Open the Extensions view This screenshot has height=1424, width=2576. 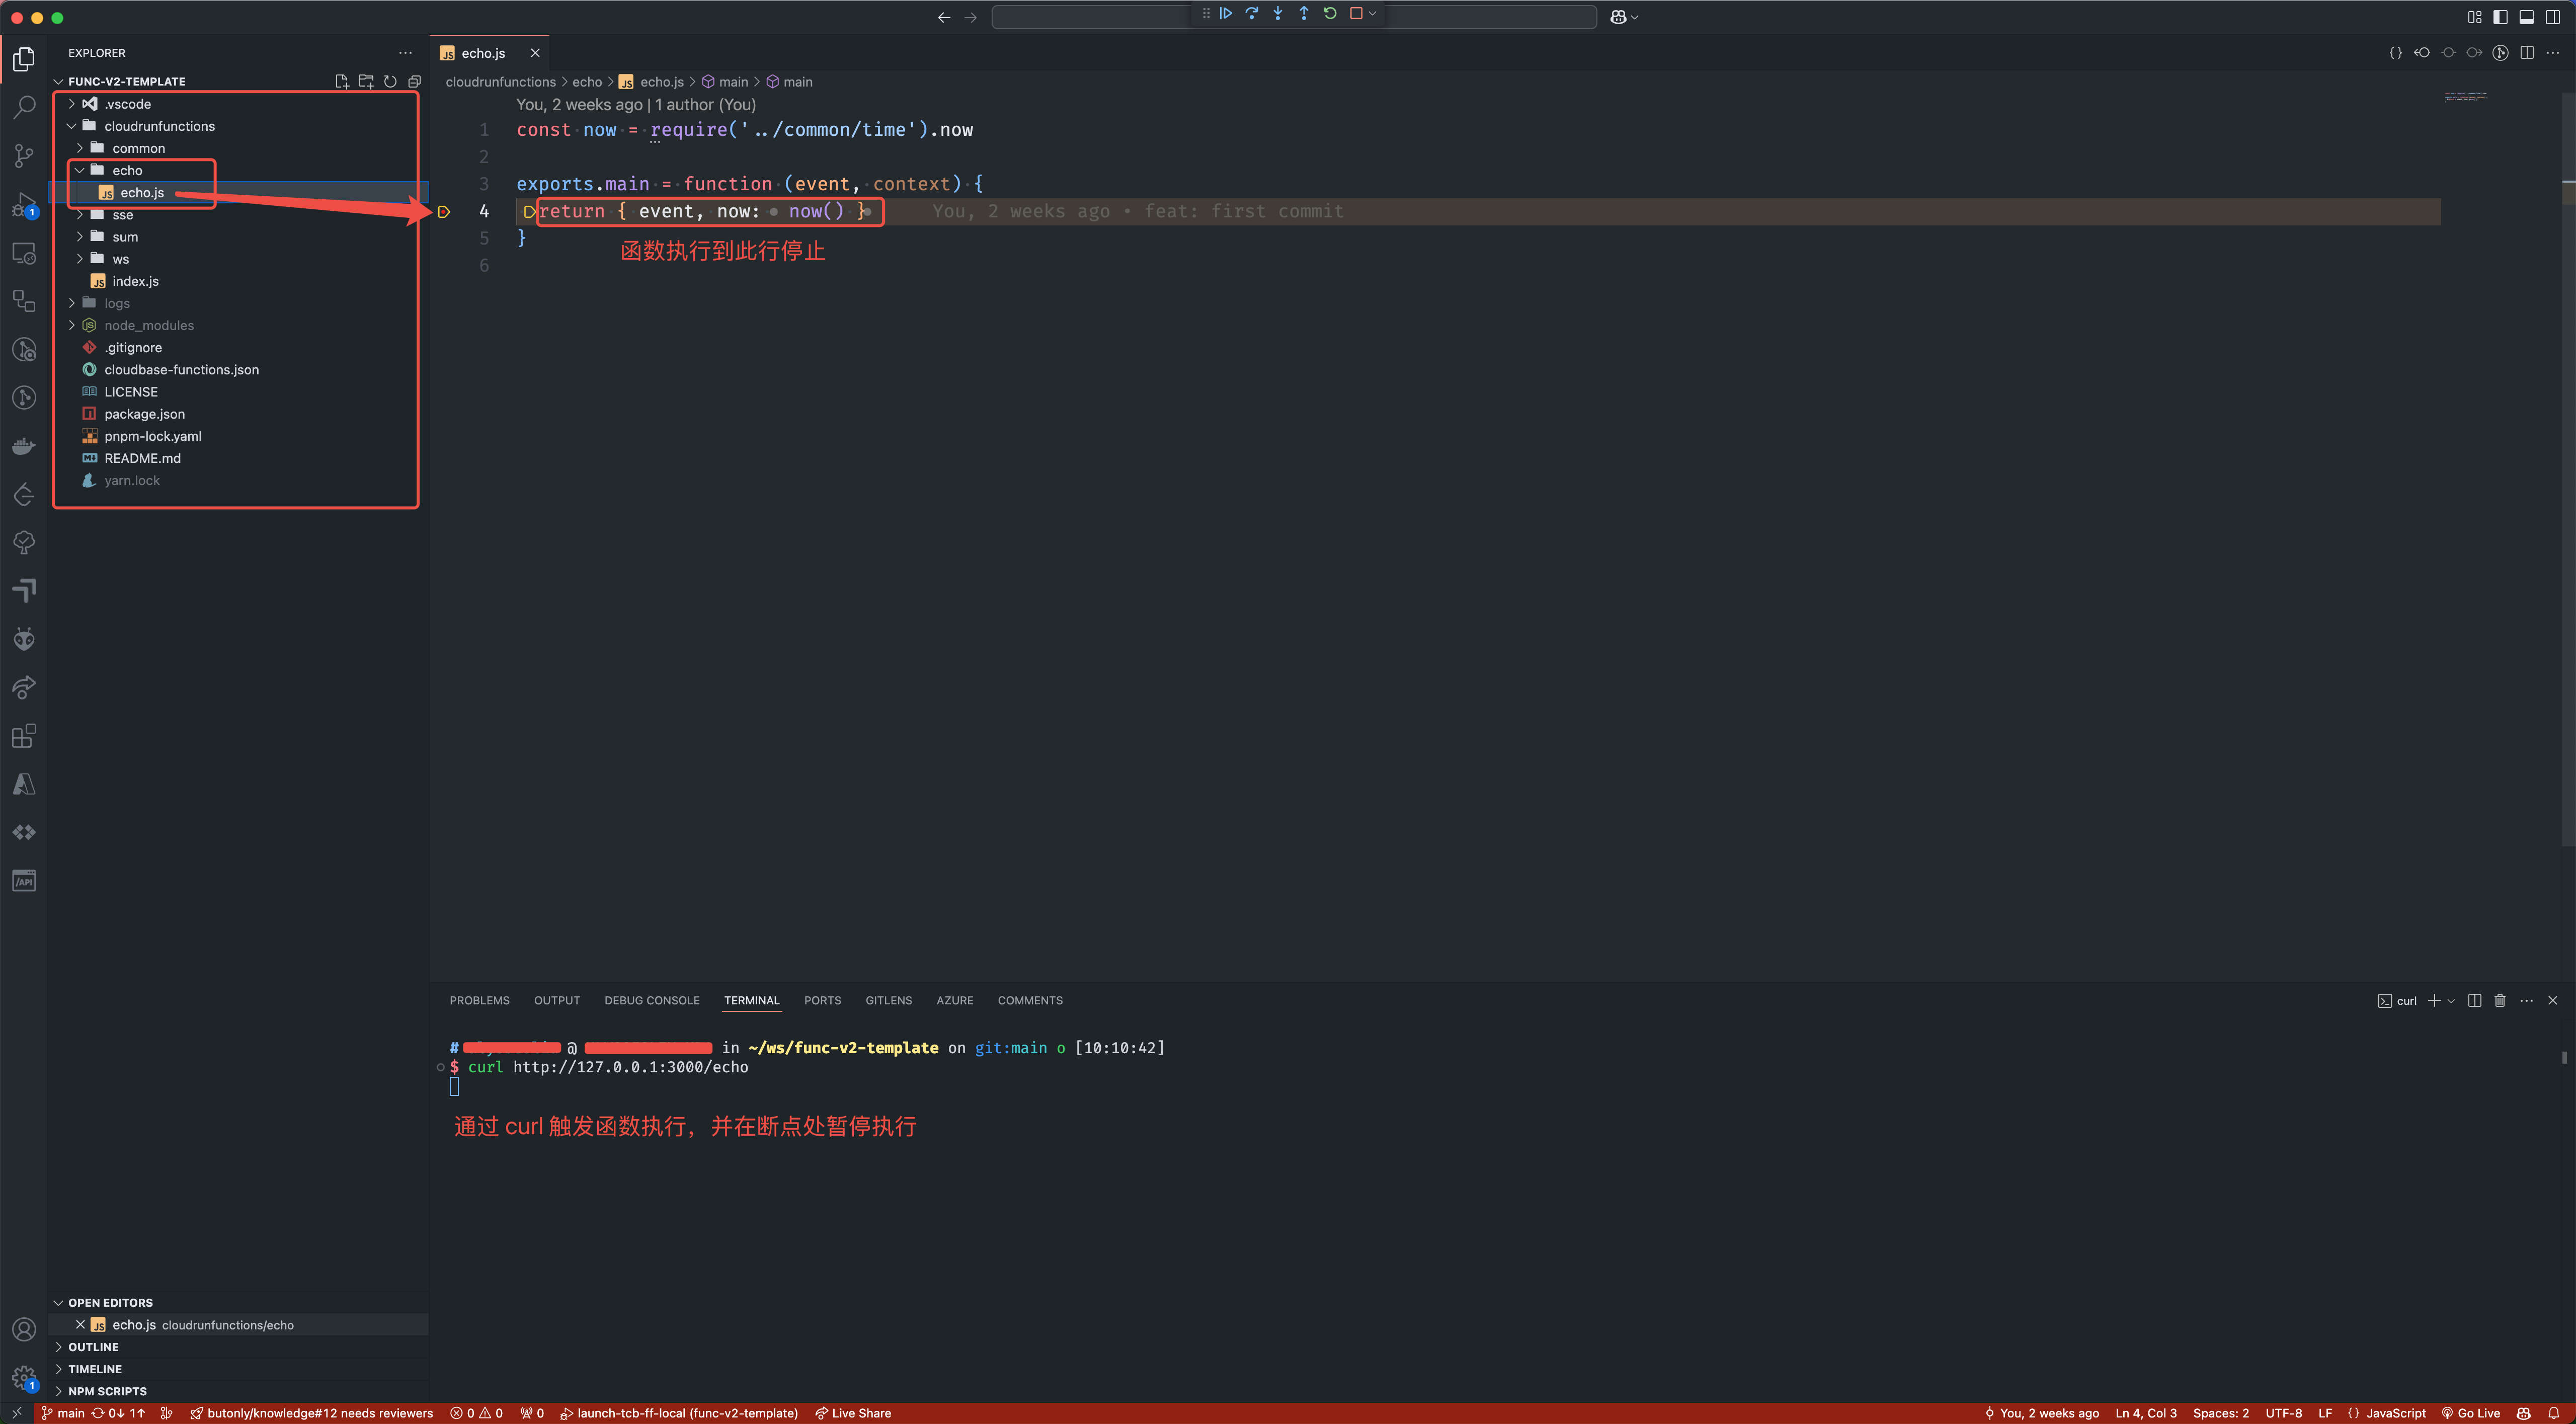coord(24,736)
